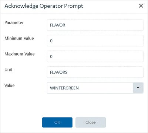The width and height of the screenshot is (148, 133).
Task: Click the Value label
Action: (x=10, y=85)
